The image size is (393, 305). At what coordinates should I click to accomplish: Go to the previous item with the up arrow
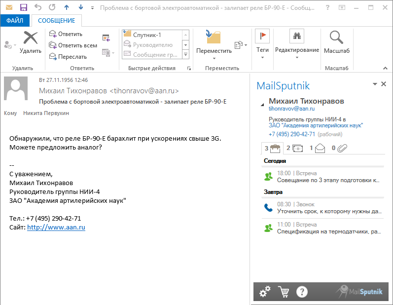tap(67, 7)
